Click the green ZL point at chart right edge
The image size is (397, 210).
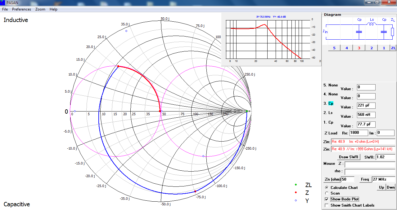click(x=246, y=111)
